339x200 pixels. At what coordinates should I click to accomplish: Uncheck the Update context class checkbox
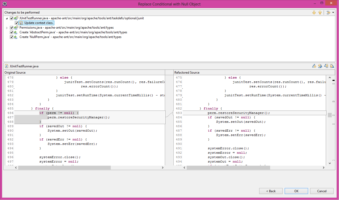(x=16, y=23)
